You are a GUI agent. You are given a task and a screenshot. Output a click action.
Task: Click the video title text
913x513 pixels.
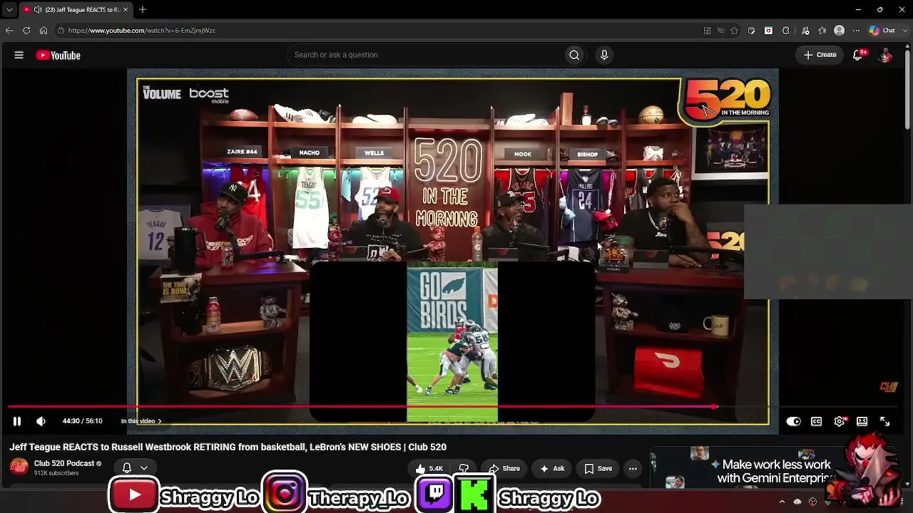(228, 447)
